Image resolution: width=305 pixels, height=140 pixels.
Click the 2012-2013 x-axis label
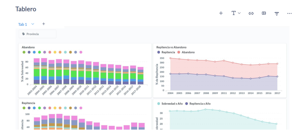click(99, 90)
